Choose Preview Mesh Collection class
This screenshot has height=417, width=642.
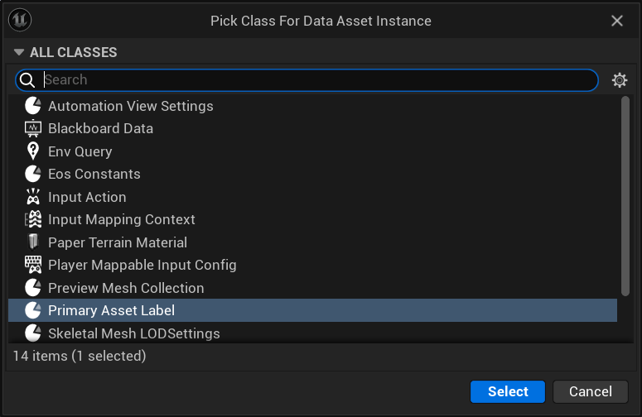tap(126, 288)
